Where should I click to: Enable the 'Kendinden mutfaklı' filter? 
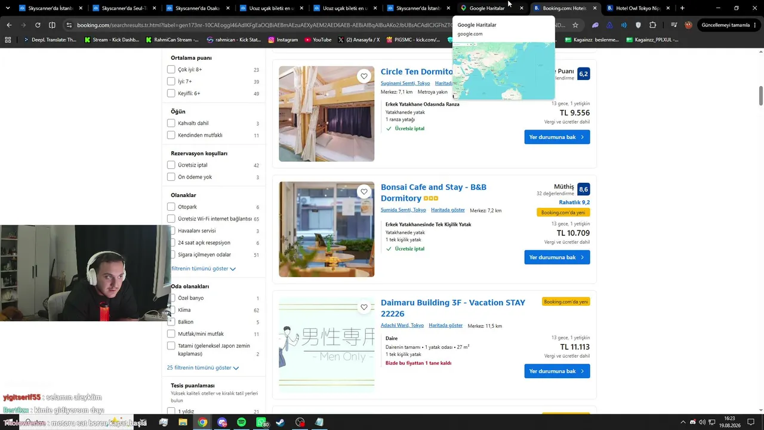click(171, 135)
